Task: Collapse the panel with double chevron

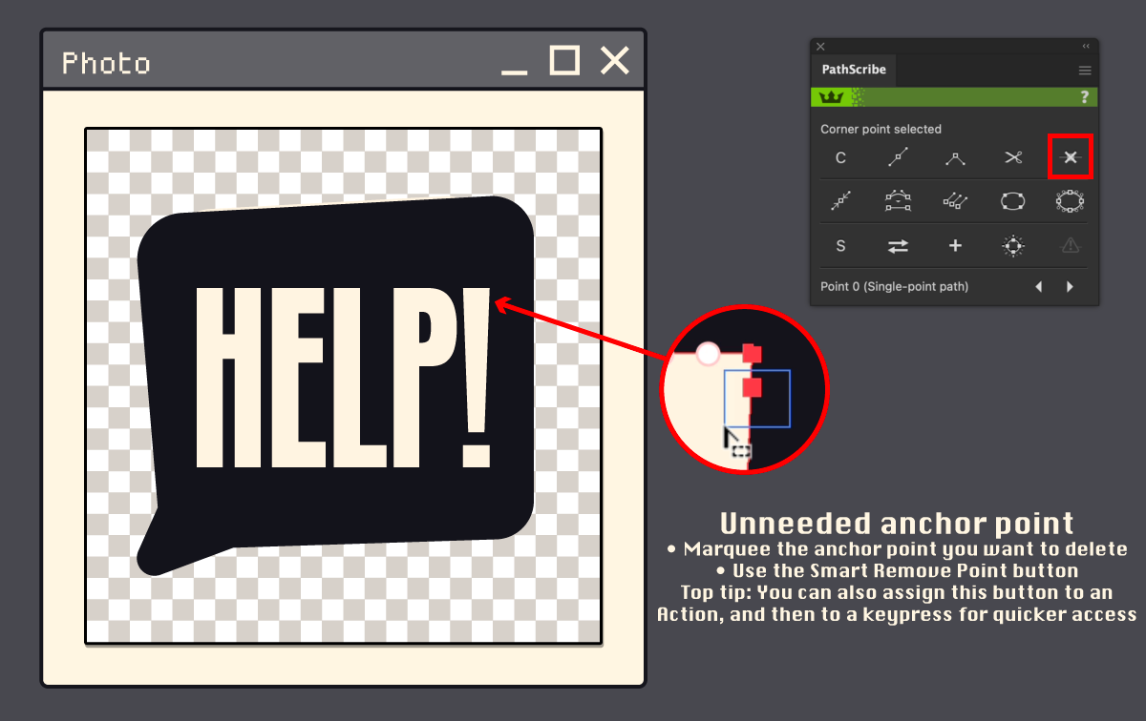Action: point(1086,46)
